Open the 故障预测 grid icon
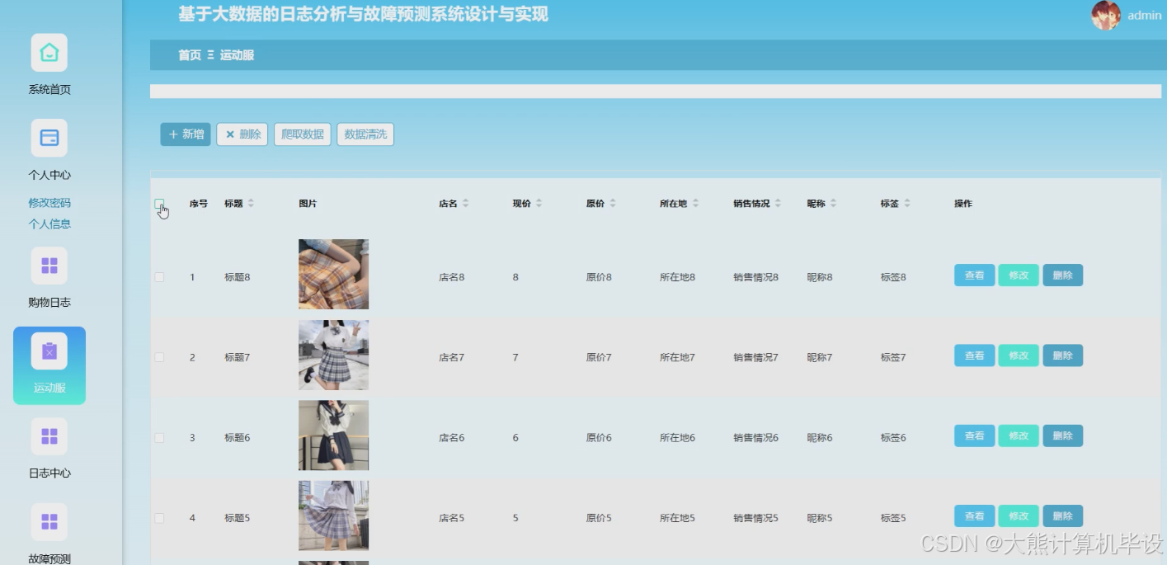Image resolution: width=1167 pixels, height=565 pixels. tap(49, 522)
